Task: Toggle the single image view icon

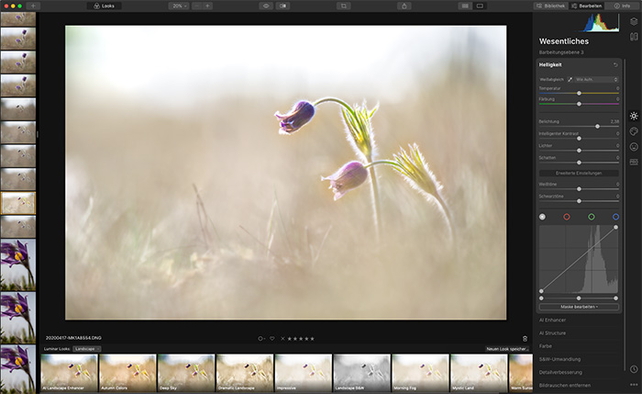Action: (x=480, y=6)
